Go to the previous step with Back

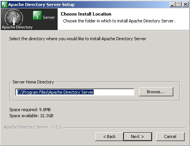pos(109,137)
